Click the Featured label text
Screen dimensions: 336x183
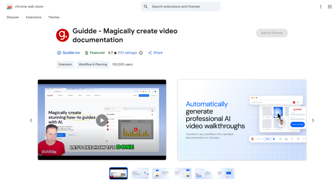point(97,53)
